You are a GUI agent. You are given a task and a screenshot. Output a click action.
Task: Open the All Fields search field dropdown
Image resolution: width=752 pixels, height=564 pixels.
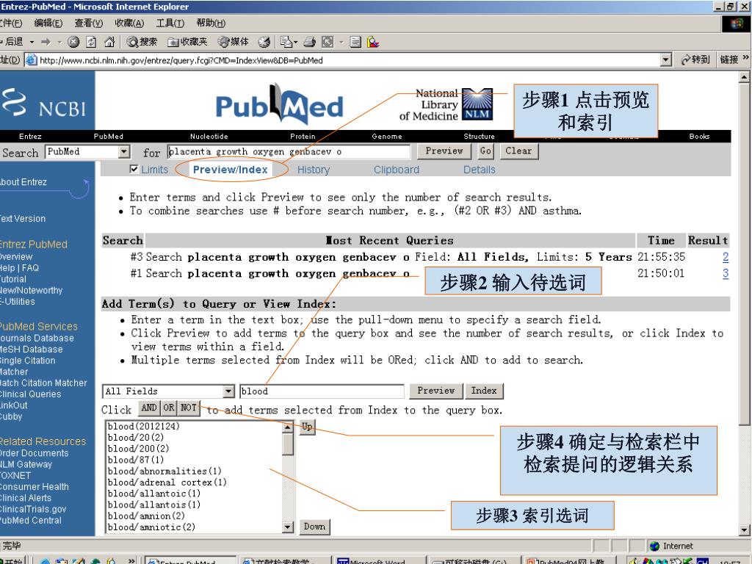coord(229,391)
